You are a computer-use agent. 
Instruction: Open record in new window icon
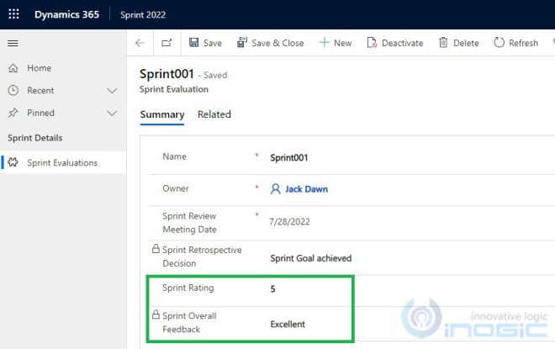click(x=166, y=43)
